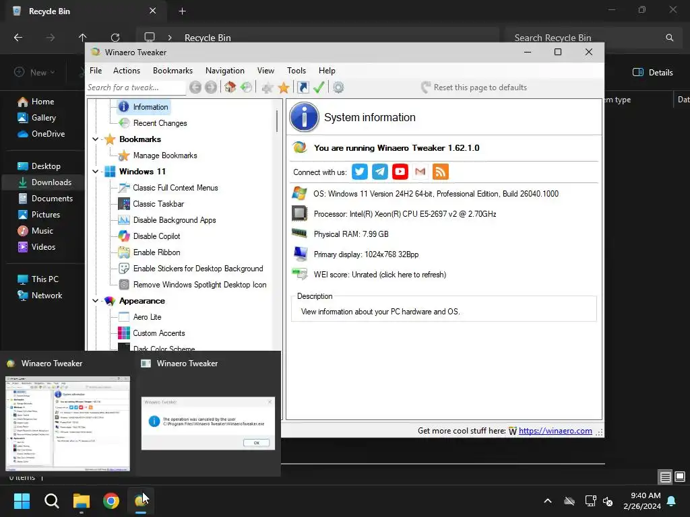The width and height of the screenshot is (690, 517).
Task: Go to the Winaero Tweaker home page icon
Action: (230, 88)
